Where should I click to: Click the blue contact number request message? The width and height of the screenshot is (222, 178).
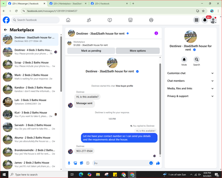click(x=119, y=138)
